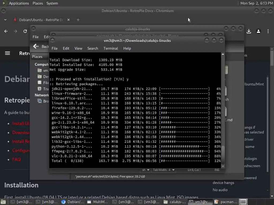Reload the Chromium page

(25, 31)
